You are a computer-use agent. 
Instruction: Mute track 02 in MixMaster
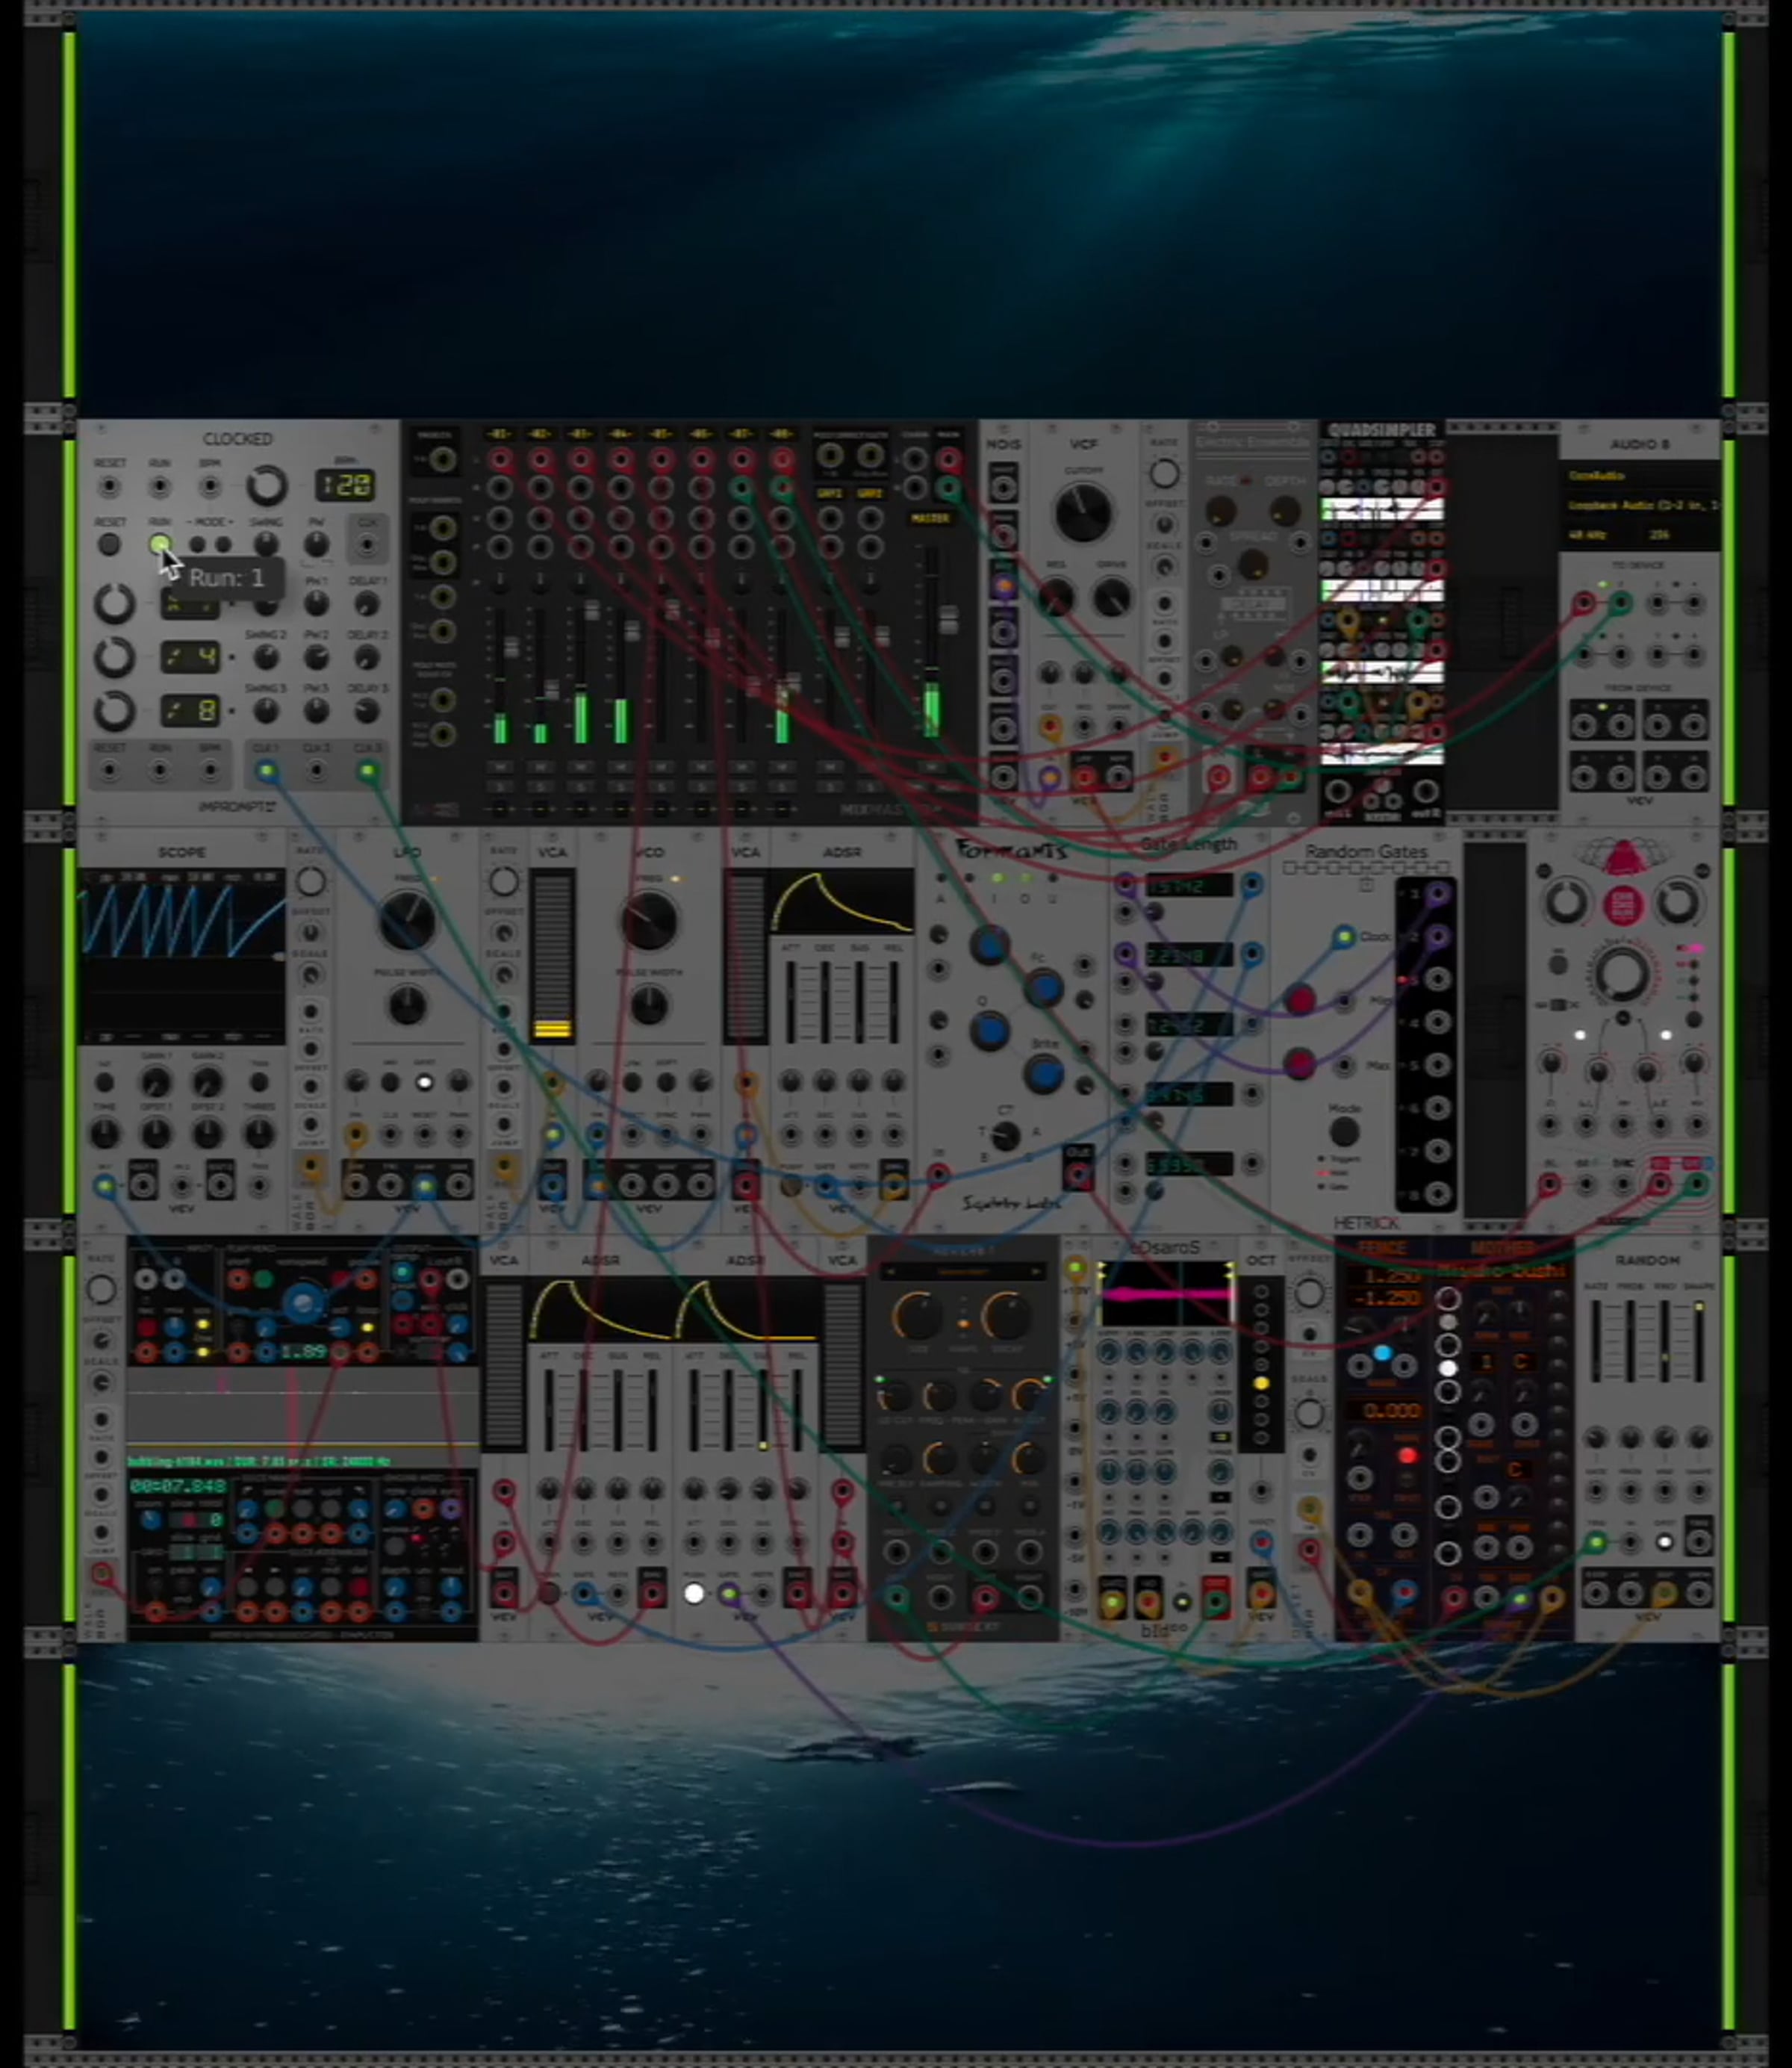540,768
